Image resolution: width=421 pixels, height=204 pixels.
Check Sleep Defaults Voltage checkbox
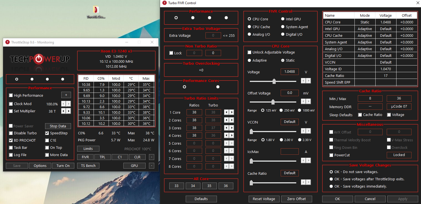389,115
